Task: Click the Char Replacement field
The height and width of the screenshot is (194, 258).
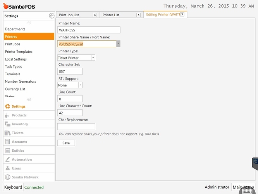Action: [76, 127]
